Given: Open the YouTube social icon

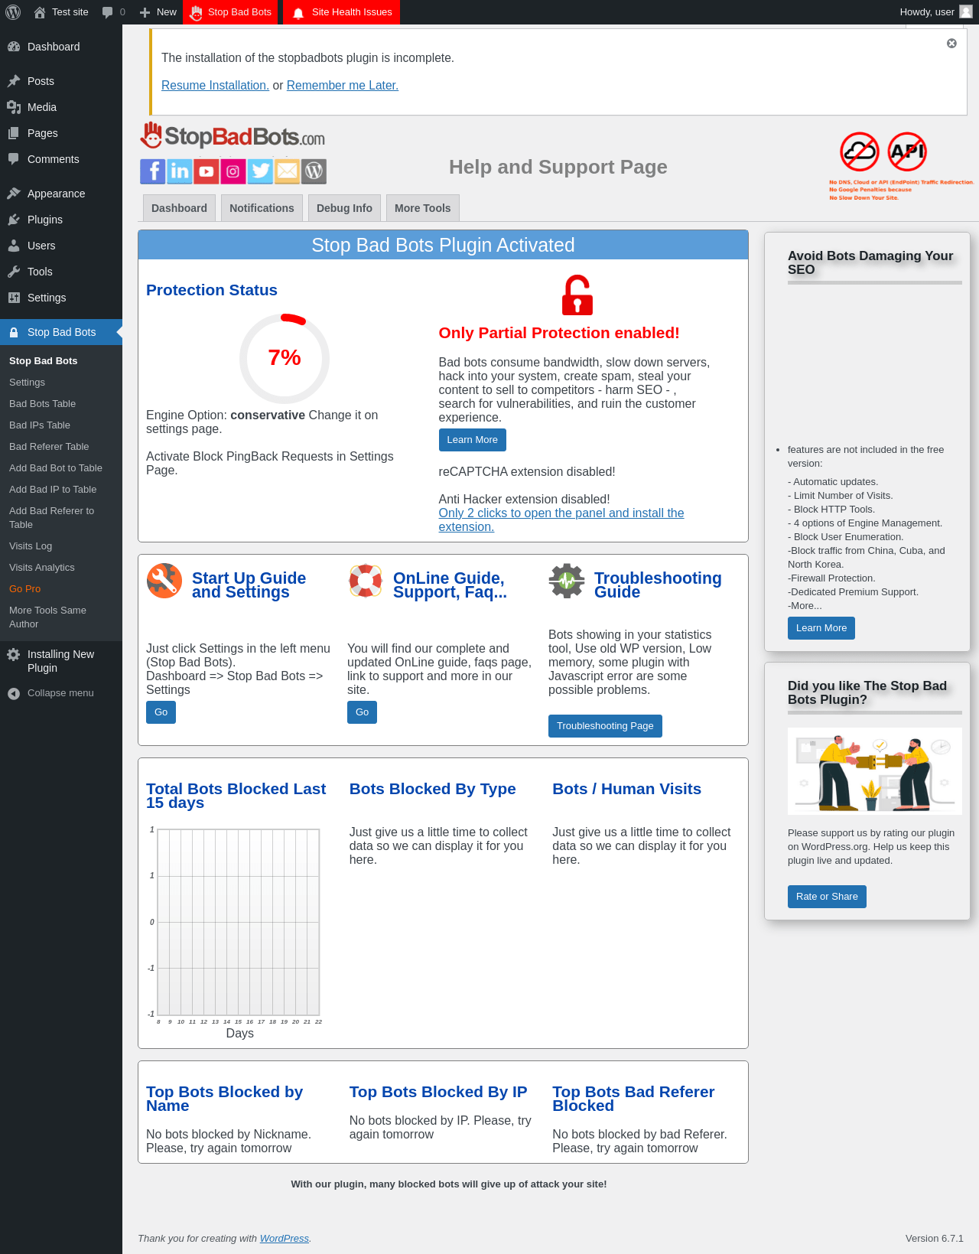Looking at the screenshot, I should click(206, 171).
